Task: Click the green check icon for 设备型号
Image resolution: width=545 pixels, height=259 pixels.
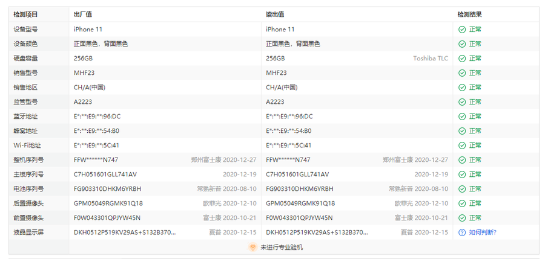Action: tap(462, 30)
